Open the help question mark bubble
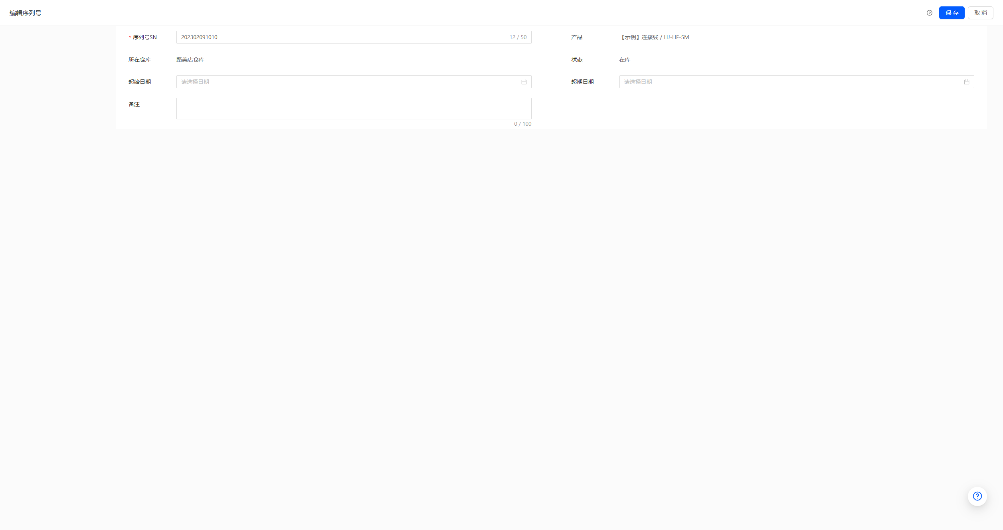Image resolution: width=1003 pixels, height=530 pixels. [x=977, y=496]
